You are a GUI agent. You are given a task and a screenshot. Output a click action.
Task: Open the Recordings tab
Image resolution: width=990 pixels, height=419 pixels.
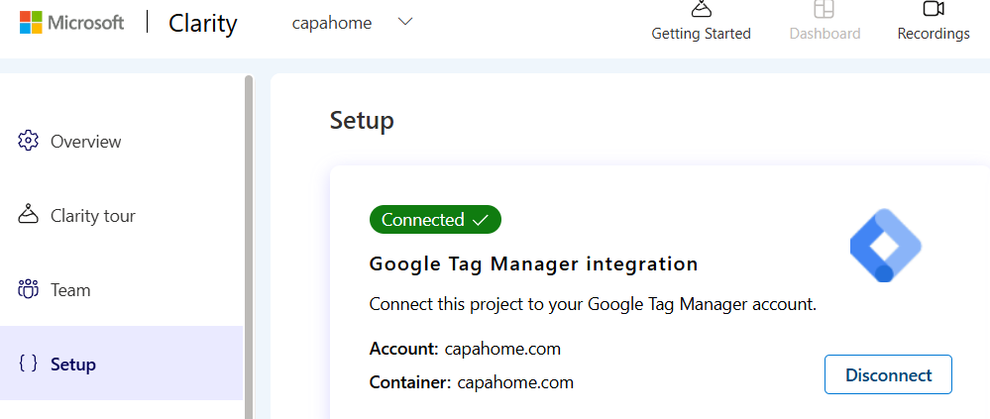point(934,21)
